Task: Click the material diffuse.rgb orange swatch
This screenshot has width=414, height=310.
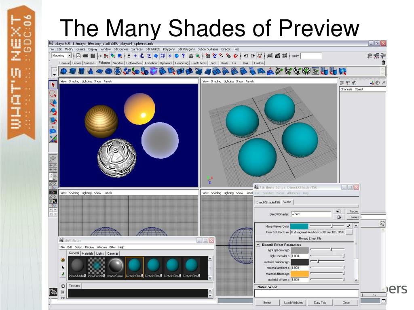Action: pos(300,274)
